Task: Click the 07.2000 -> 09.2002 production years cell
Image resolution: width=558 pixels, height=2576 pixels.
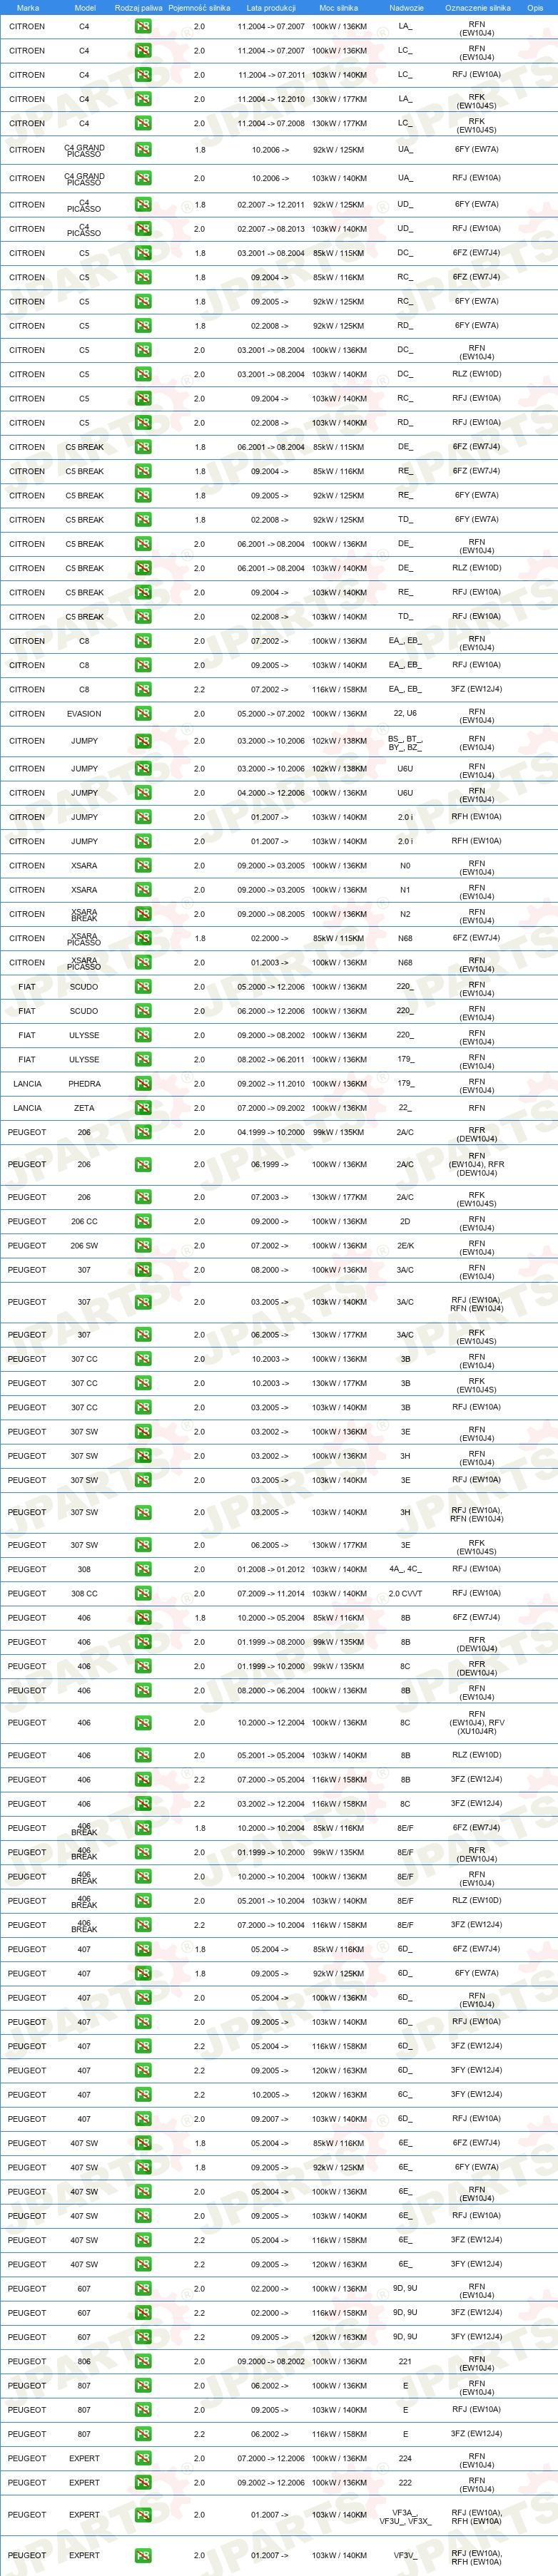Action: pyautogui.click(x=271, y=1108)
